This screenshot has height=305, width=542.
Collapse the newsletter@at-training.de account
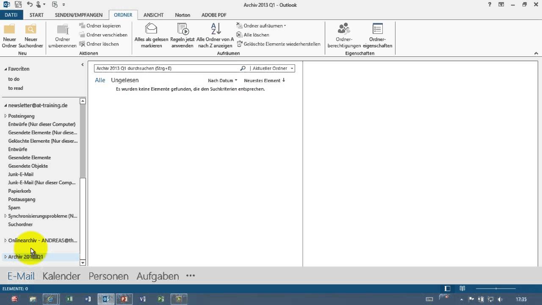[6, 105]
